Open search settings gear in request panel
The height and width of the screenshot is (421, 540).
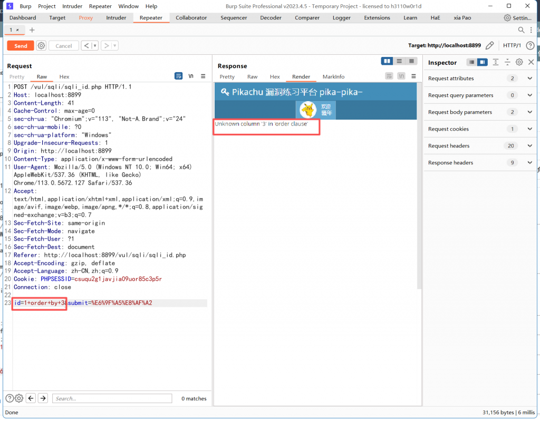(19, 398)
